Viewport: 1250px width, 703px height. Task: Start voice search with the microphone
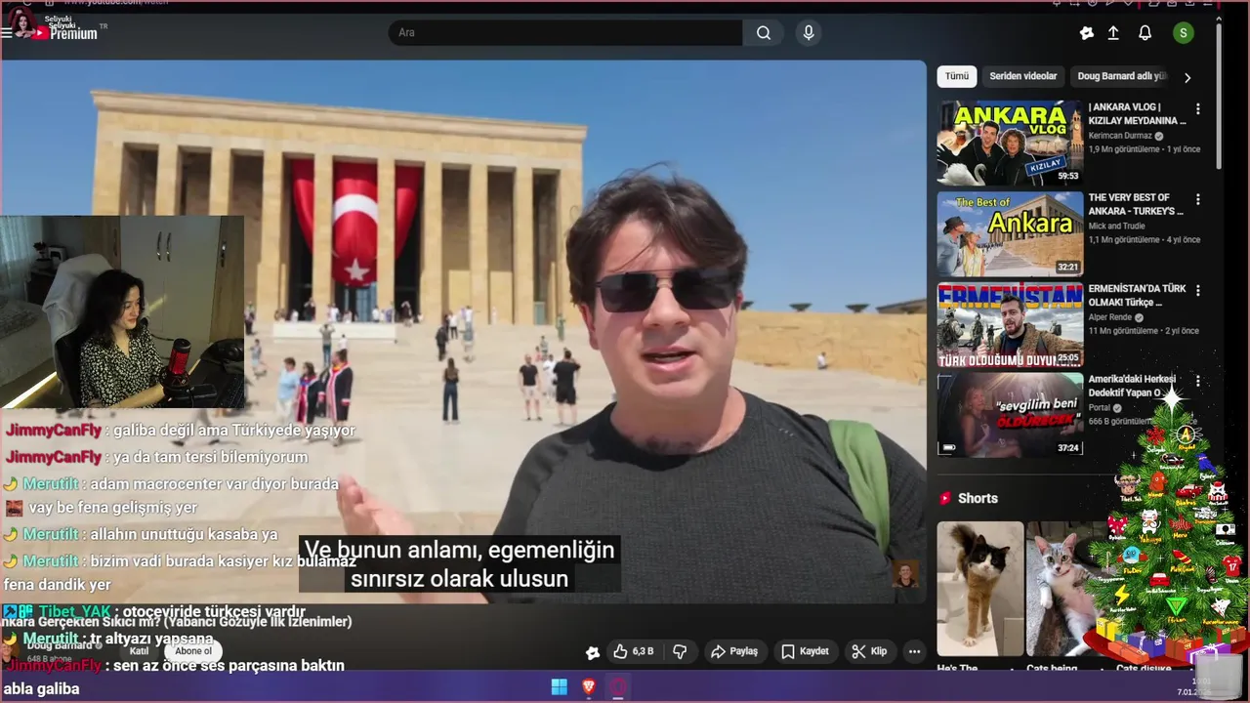pos(808,33)
